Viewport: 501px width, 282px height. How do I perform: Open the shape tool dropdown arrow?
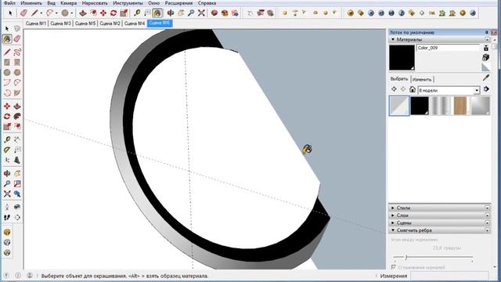(x=71, y=13)
